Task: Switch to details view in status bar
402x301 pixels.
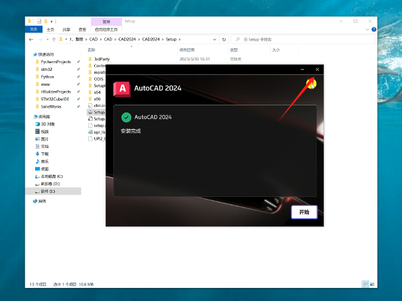Action: coord(365,284)
